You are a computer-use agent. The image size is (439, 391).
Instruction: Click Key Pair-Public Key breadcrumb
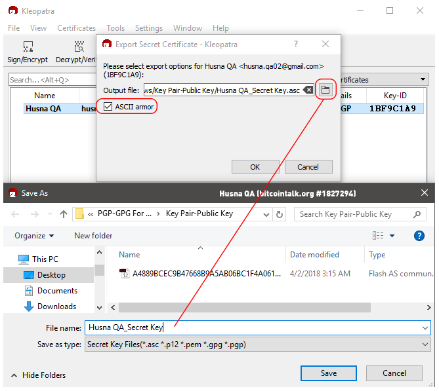(x=199, y=214)
